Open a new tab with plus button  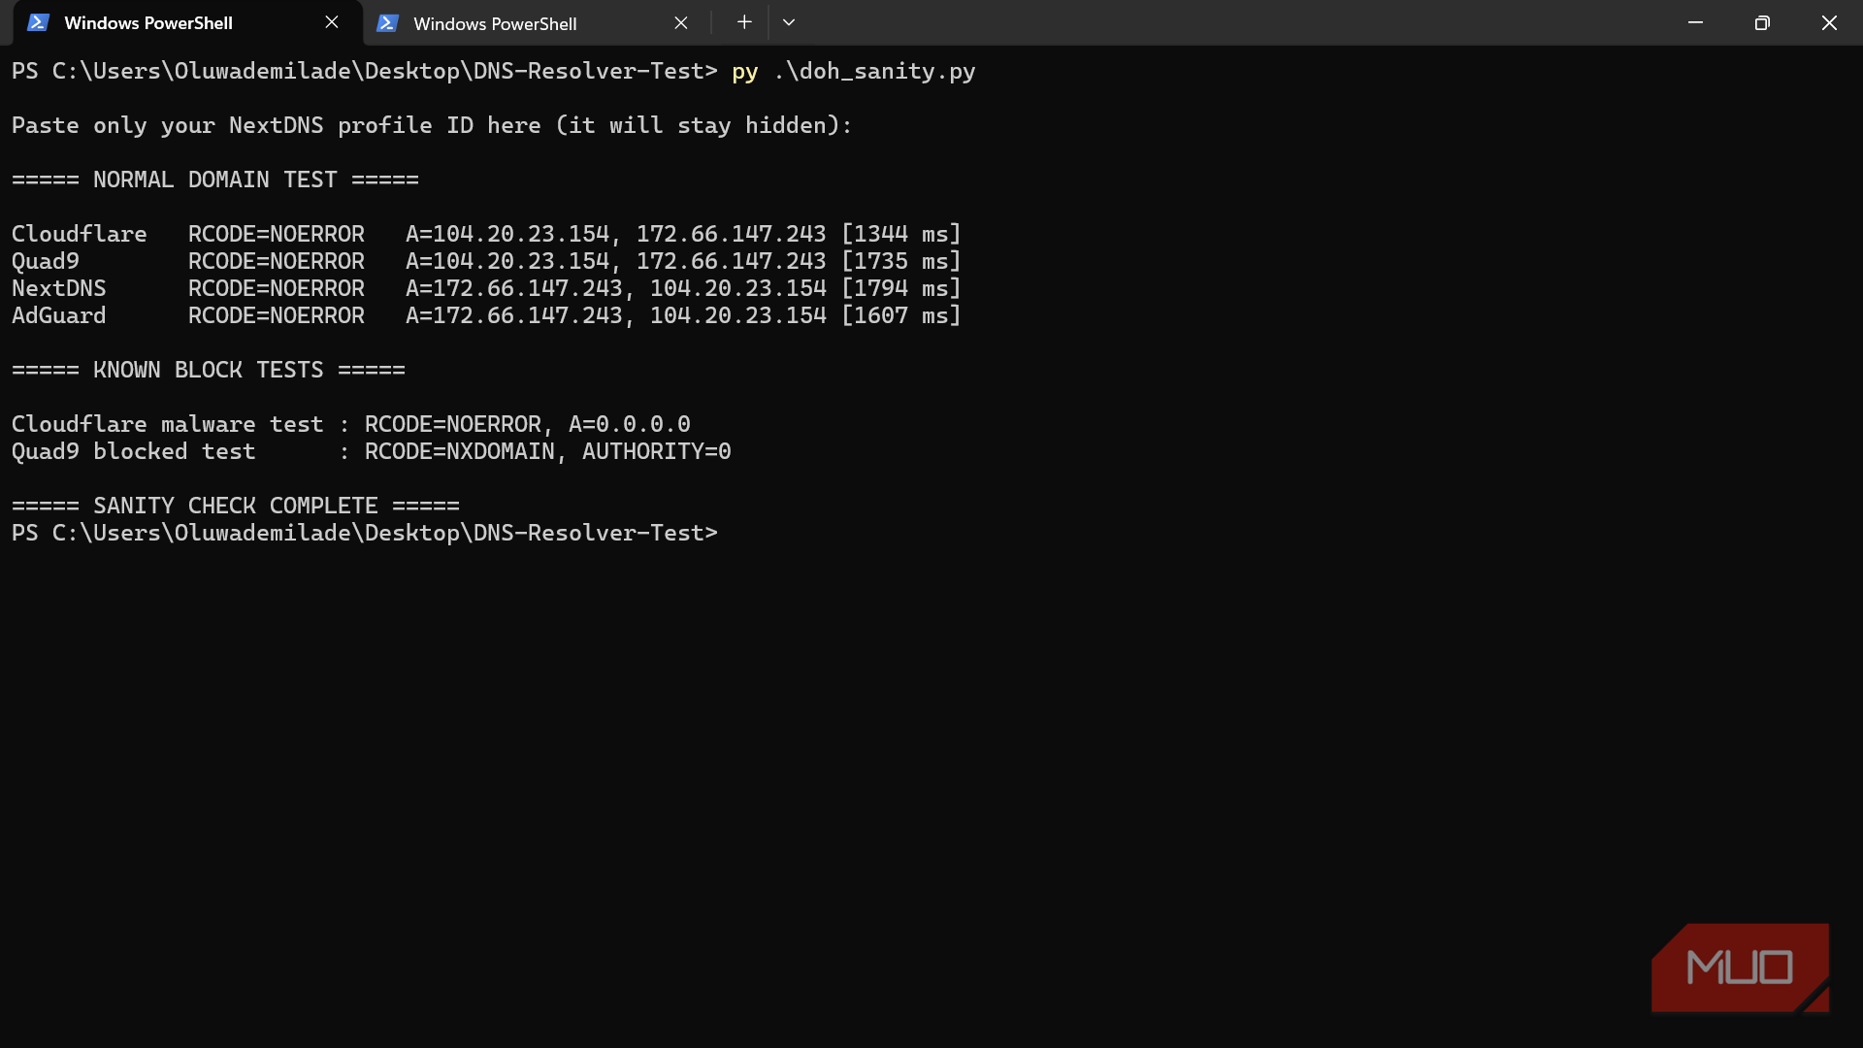click(744, 22)
